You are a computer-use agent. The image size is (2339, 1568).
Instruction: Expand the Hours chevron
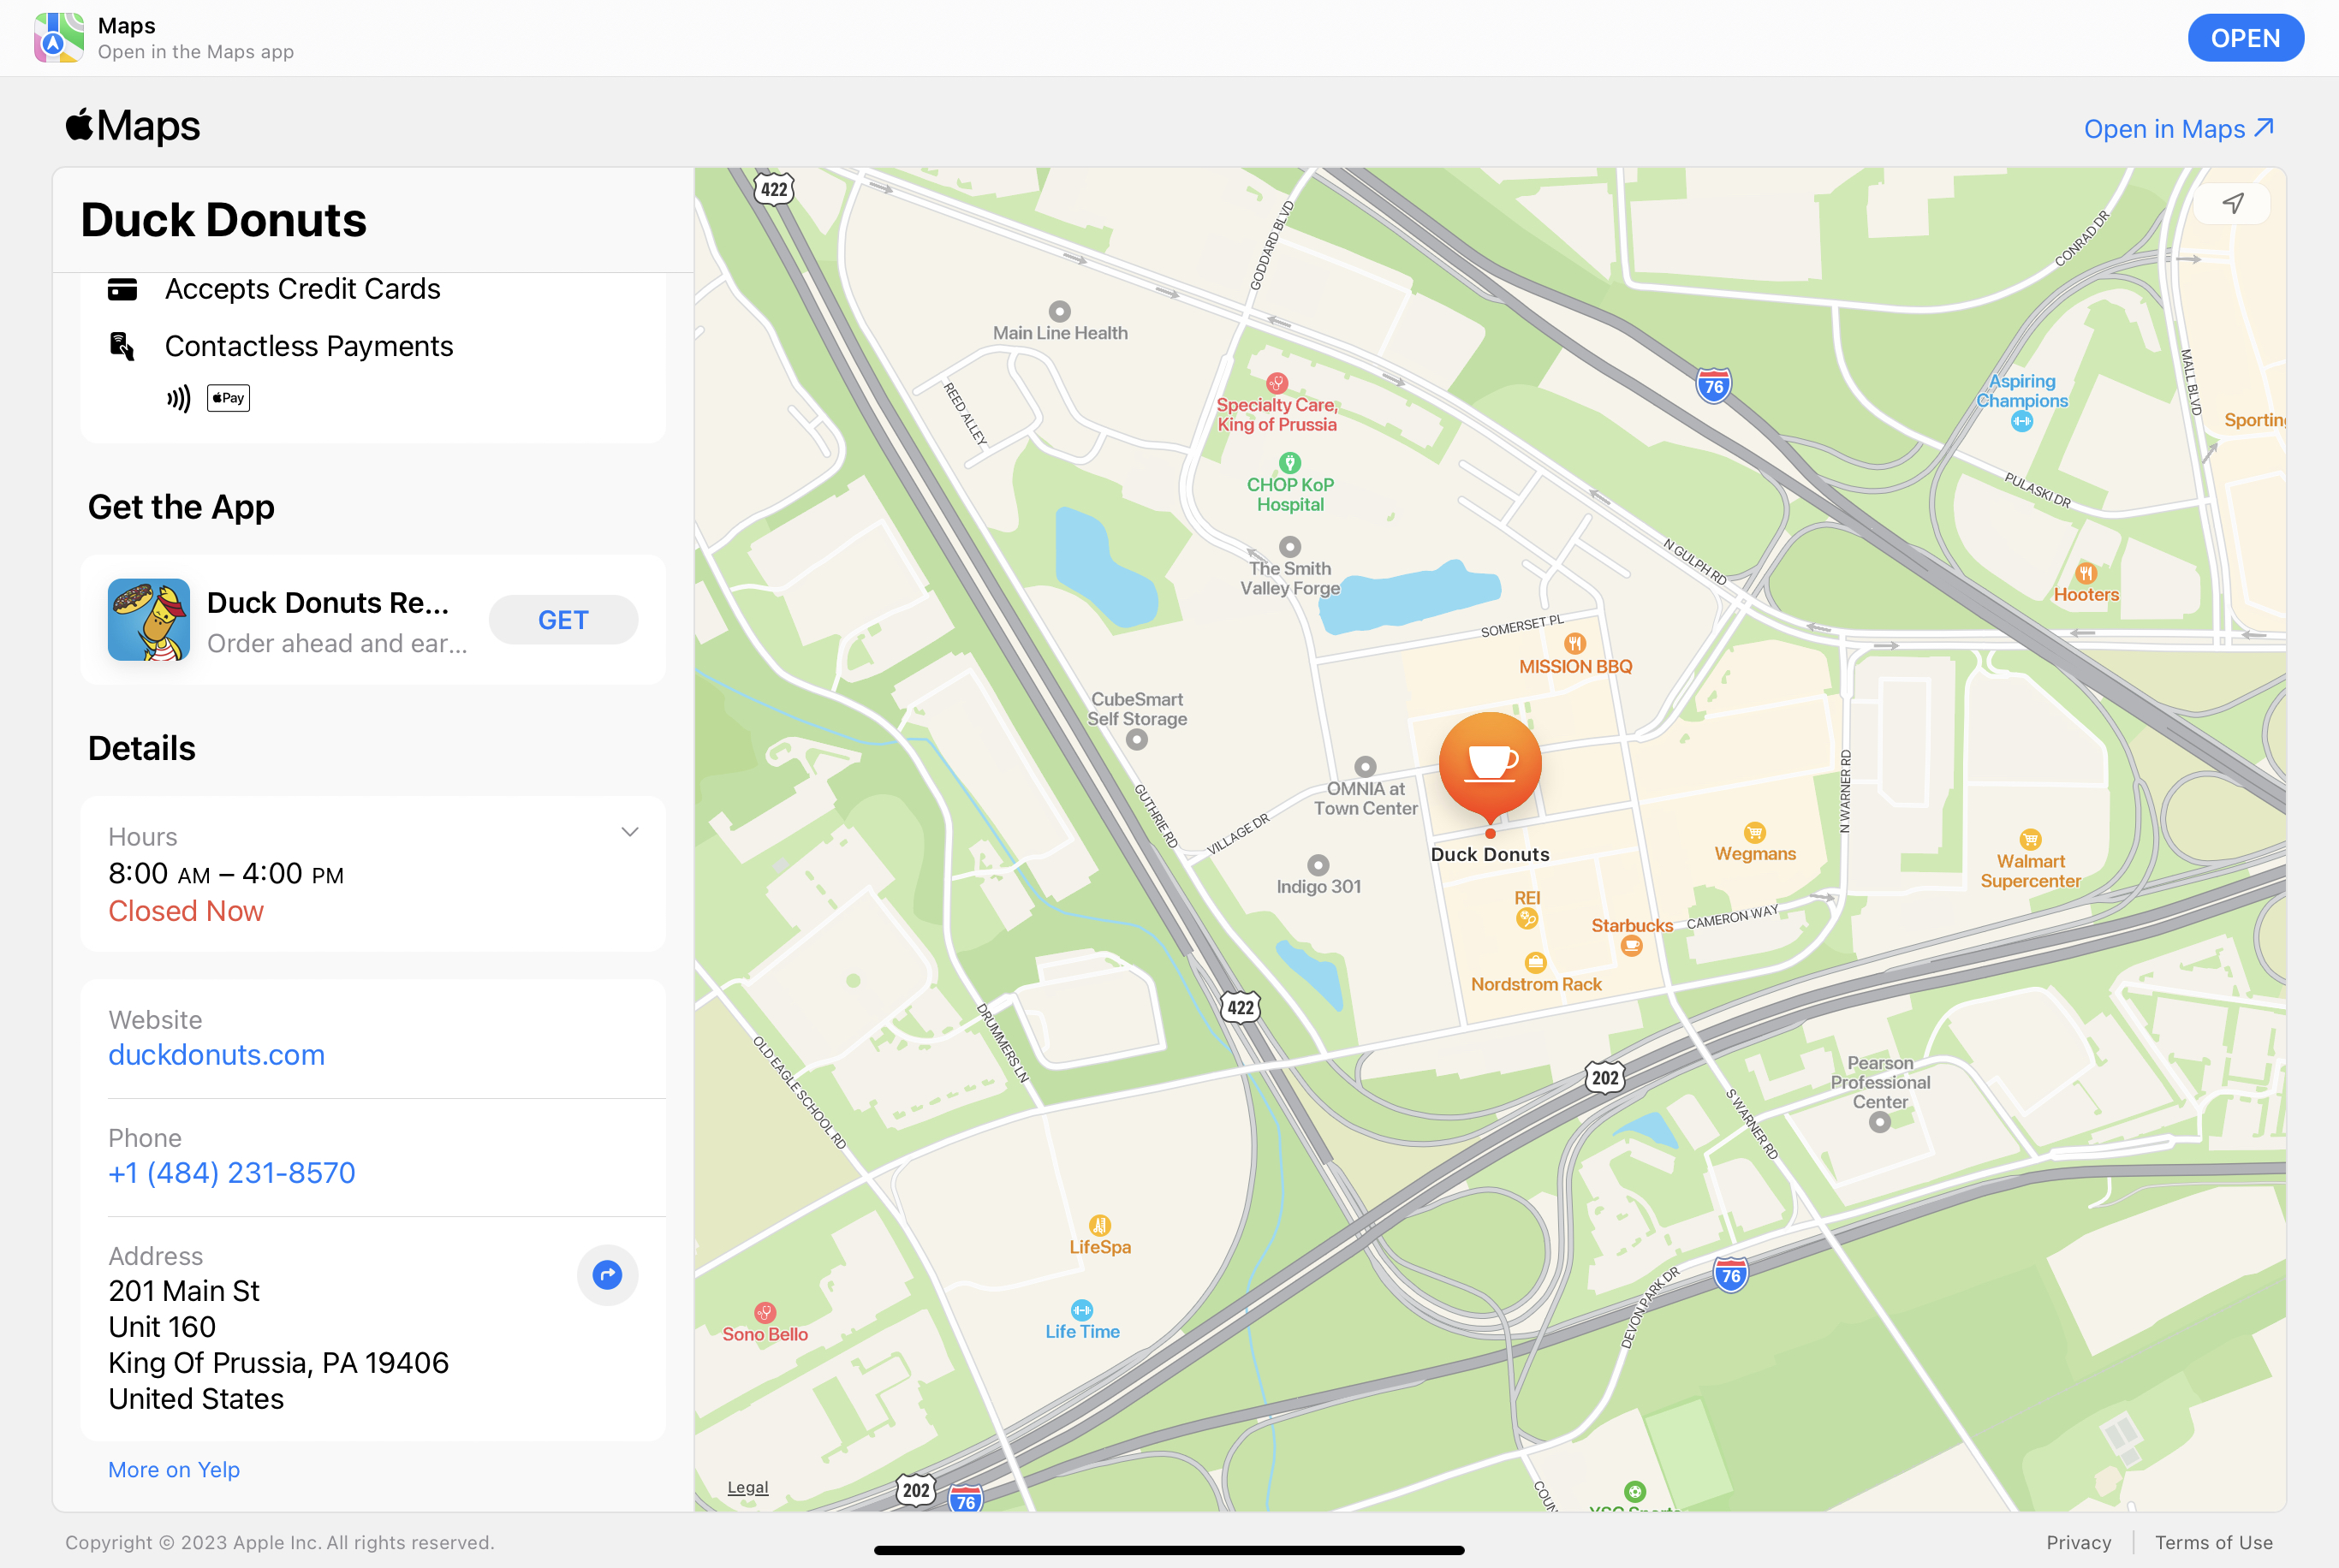pos(630,832)
